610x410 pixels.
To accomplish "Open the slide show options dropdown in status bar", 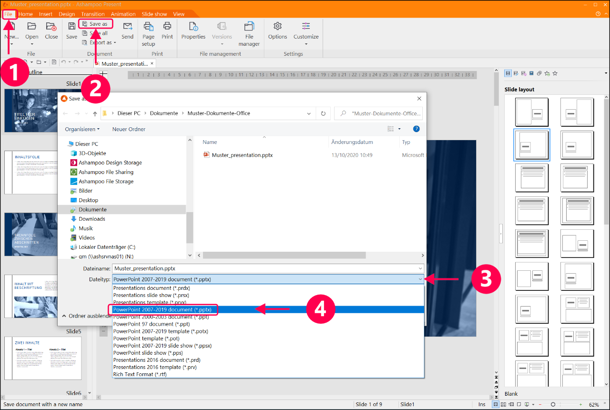I will [533, 404].
